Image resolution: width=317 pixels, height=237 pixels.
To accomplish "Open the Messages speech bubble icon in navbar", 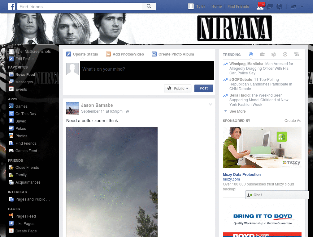I will coord(269,6).
